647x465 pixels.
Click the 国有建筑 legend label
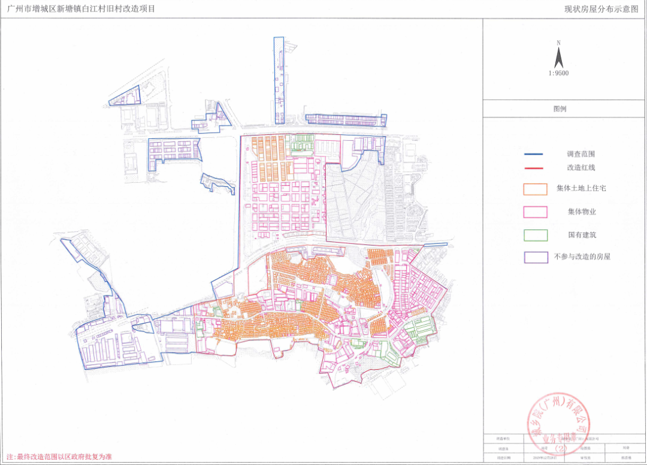(582, 235)
